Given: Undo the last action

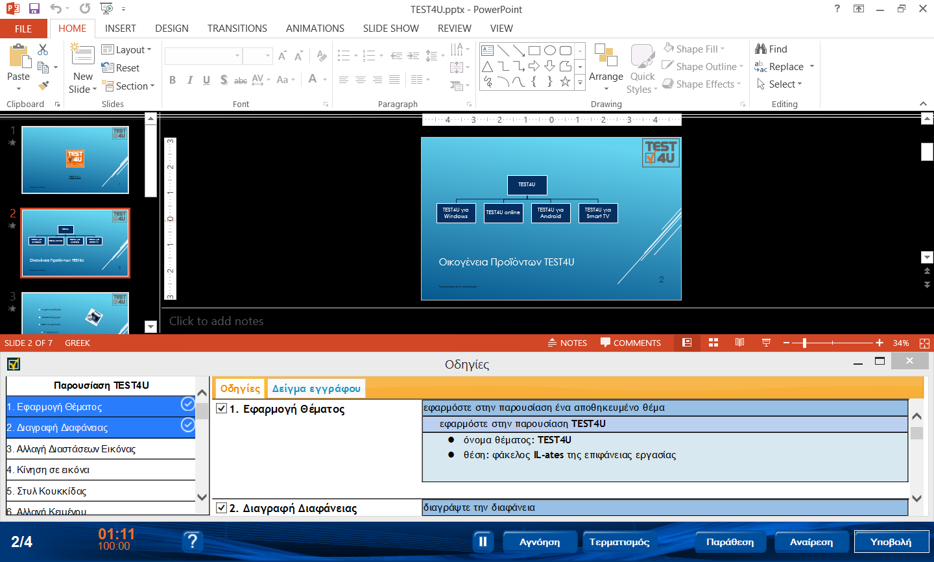Looking at the screenshot, I should [56, 9].
